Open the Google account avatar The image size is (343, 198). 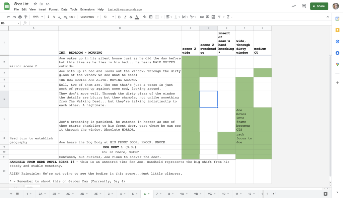(x=336, y=6)
